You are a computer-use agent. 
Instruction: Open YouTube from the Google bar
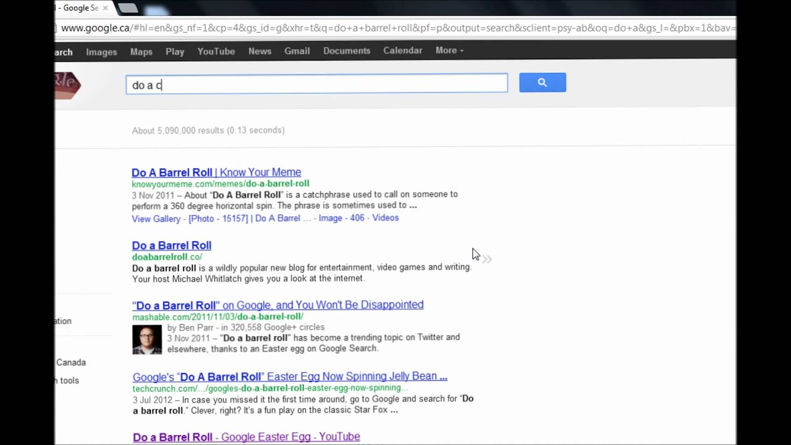point(216,51)
